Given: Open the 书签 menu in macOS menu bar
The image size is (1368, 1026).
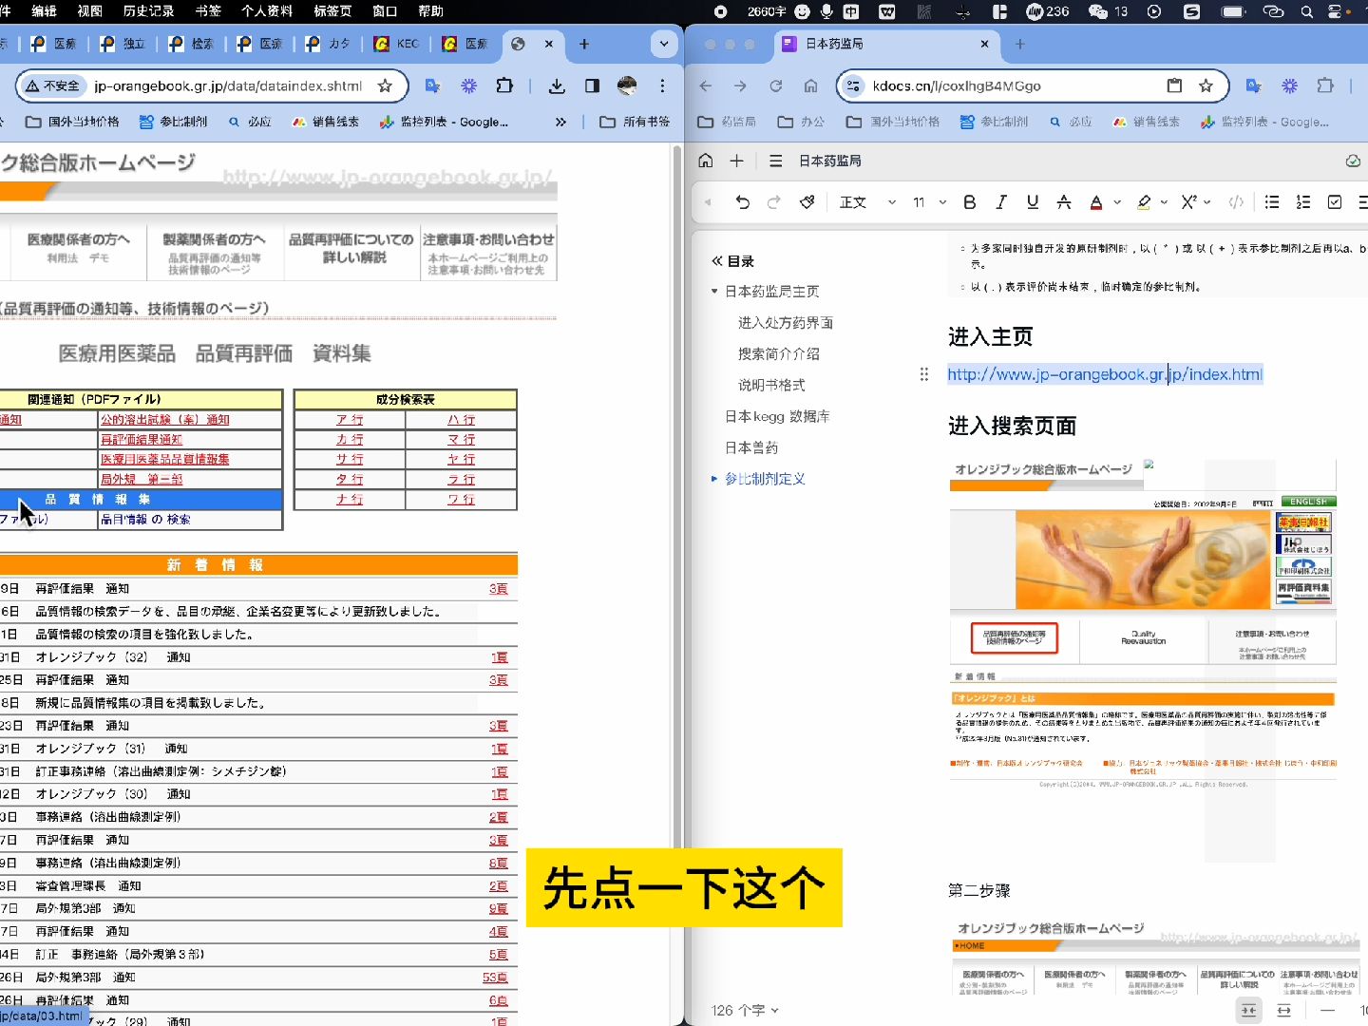Looking at the screenshot, I should pos(208,11).
